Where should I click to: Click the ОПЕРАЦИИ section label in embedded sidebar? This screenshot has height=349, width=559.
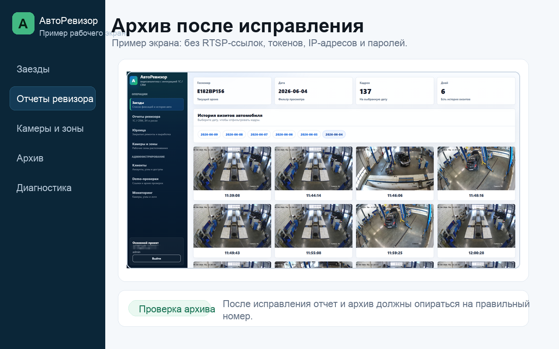140,94
